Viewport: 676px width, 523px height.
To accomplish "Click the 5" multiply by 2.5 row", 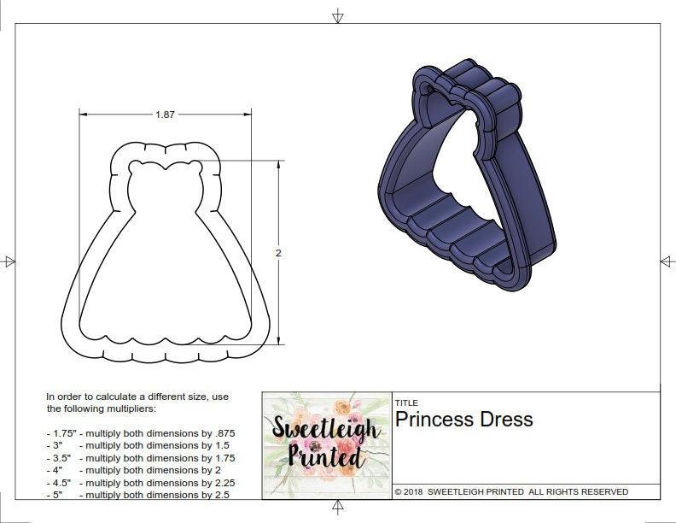I will pos(138,495).
